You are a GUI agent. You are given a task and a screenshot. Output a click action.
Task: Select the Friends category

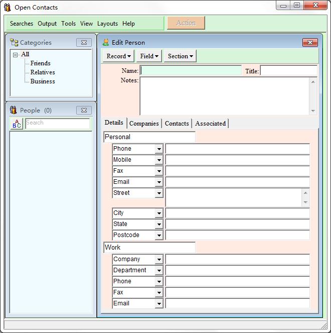coord(40,63)
